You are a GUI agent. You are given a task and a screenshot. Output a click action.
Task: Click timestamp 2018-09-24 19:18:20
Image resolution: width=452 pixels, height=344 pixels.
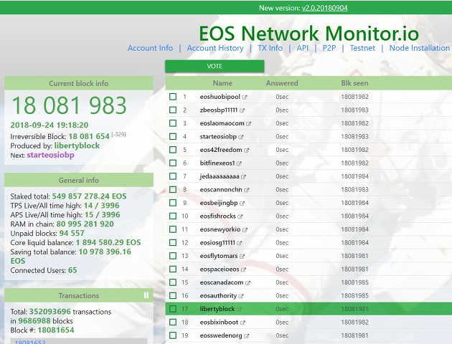tap(50, 125)
